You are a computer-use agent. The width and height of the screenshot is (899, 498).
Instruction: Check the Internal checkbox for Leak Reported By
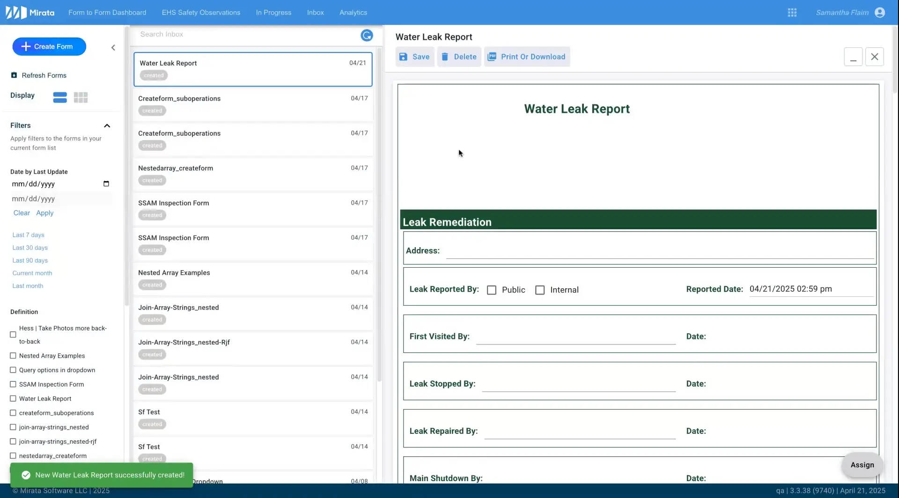tap(540, 290)
